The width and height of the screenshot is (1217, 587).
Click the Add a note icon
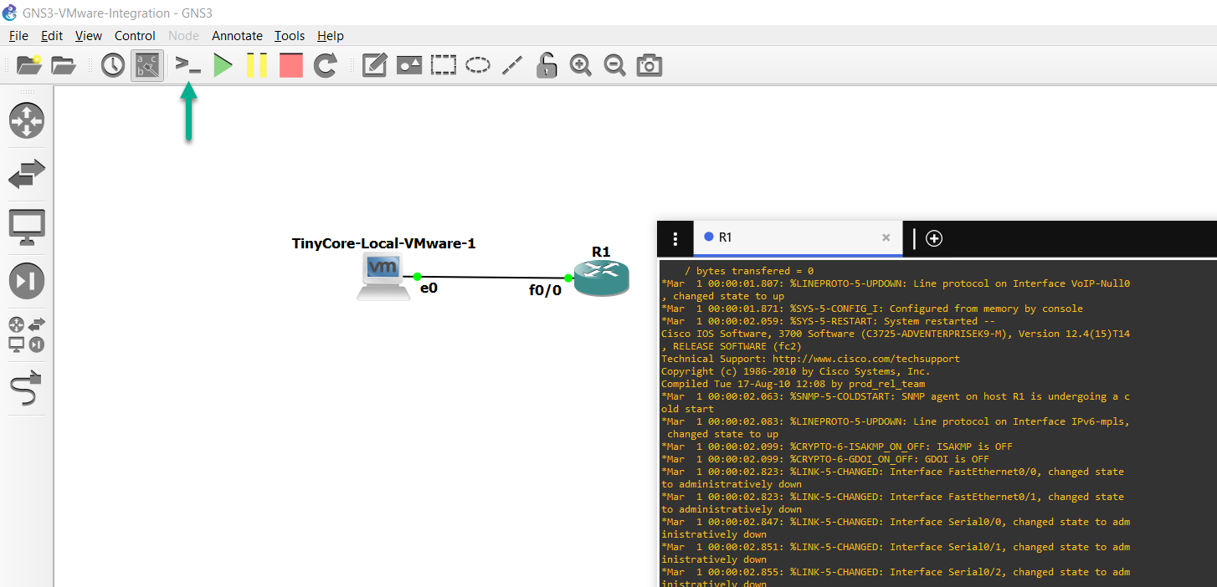pos(374,65)
